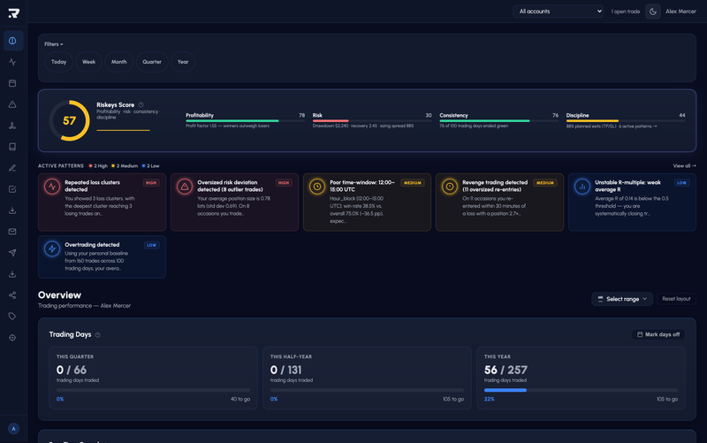The width and height of the screenshot is (707, 443).
Task: Click the download icon above the share icon
Action: tap(12, 274)
